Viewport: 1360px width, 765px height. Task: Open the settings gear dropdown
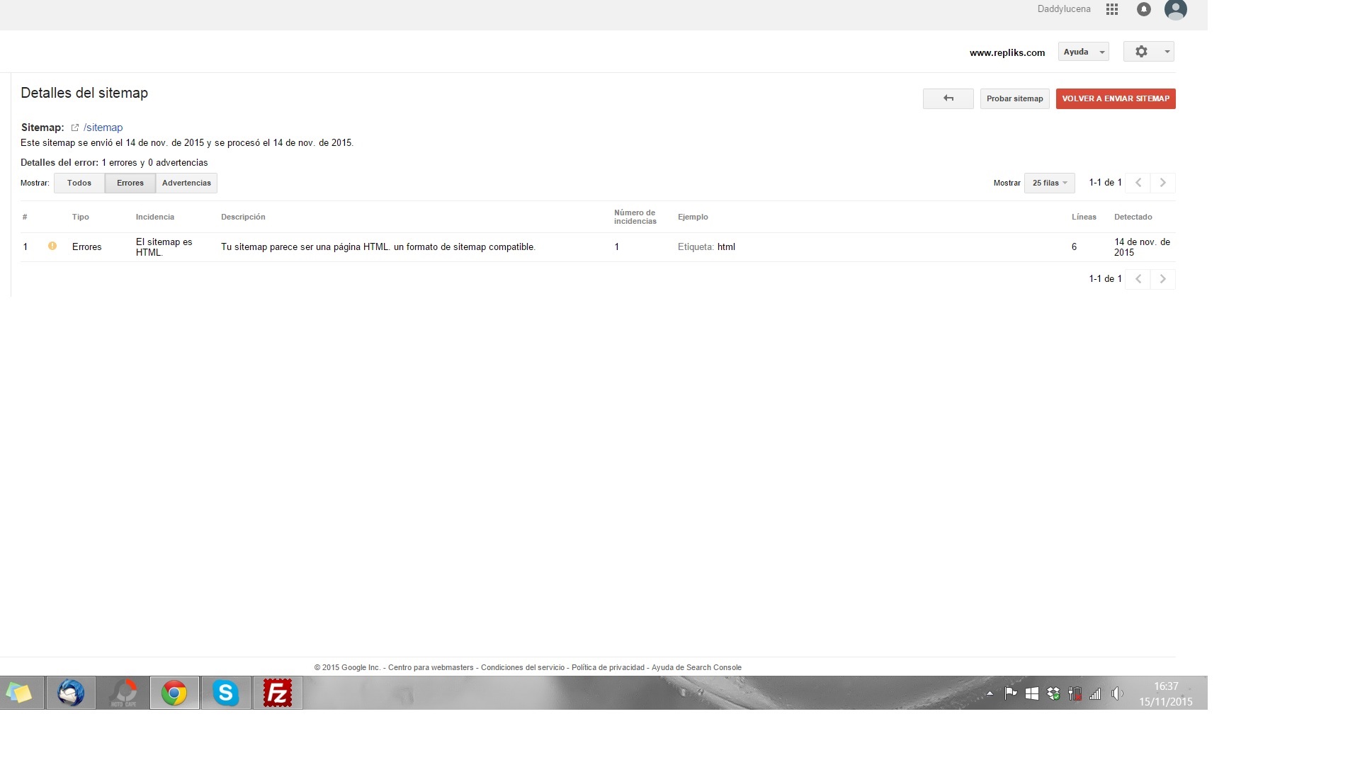click(x=1148, y=52)
